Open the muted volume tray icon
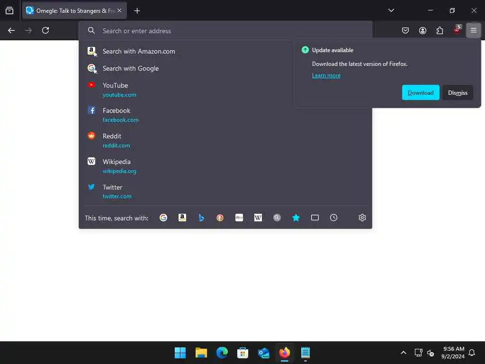 430,353
